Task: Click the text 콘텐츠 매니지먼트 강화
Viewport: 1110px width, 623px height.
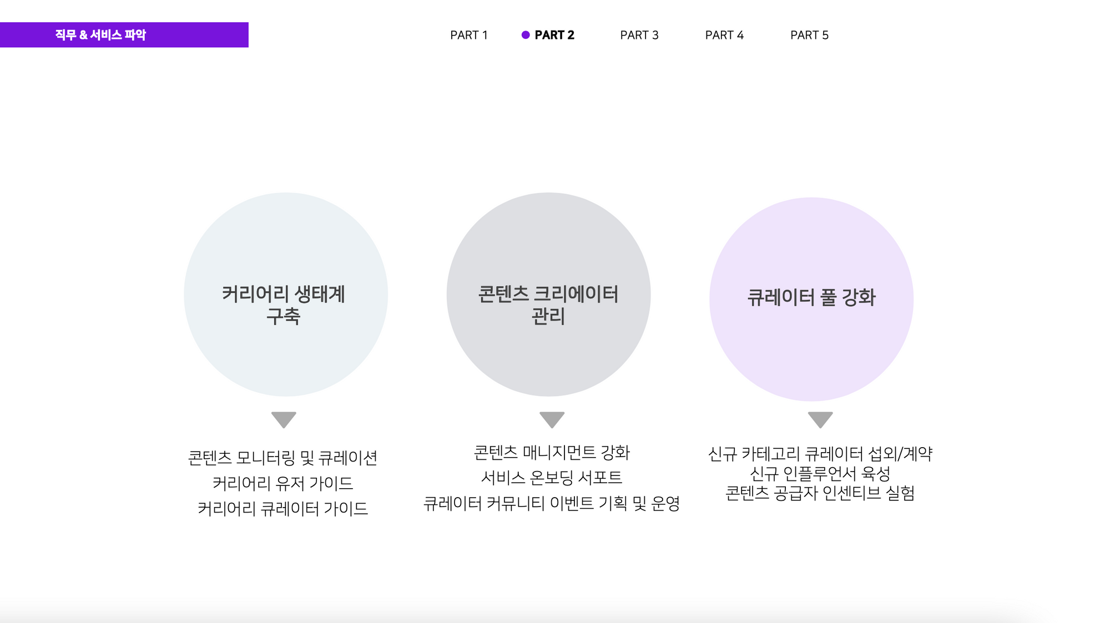Action: click(552, 453)
